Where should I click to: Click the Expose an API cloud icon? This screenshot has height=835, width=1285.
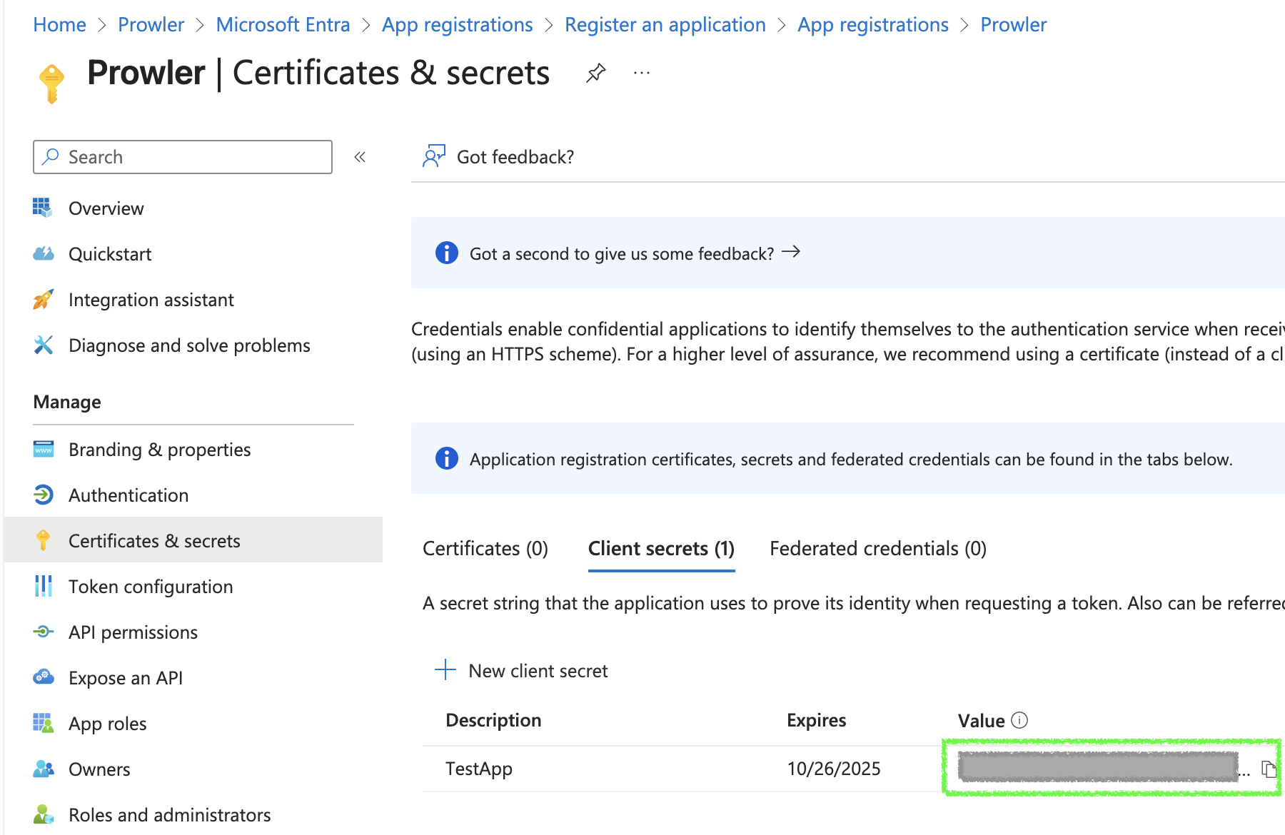43,677
